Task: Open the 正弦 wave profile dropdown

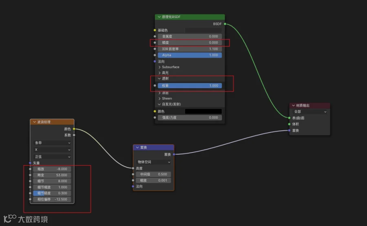Action: click(x=52, y=157)
